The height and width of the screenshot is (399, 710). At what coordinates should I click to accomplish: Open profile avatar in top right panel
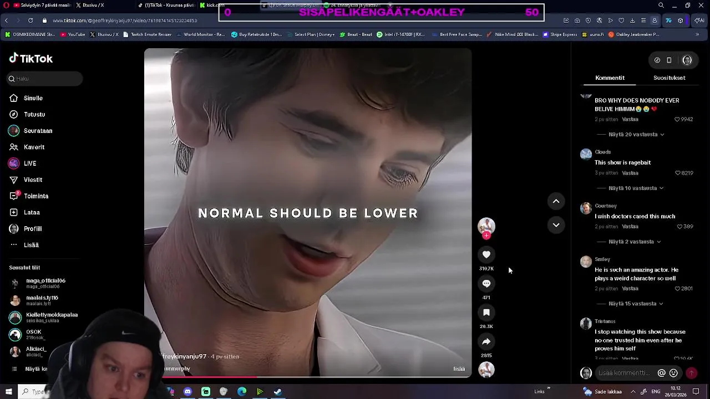pyautogui.click(x=687, y=60)
